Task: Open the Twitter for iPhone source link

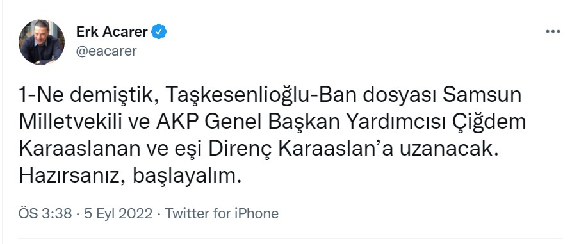Action: pos(222,214)
